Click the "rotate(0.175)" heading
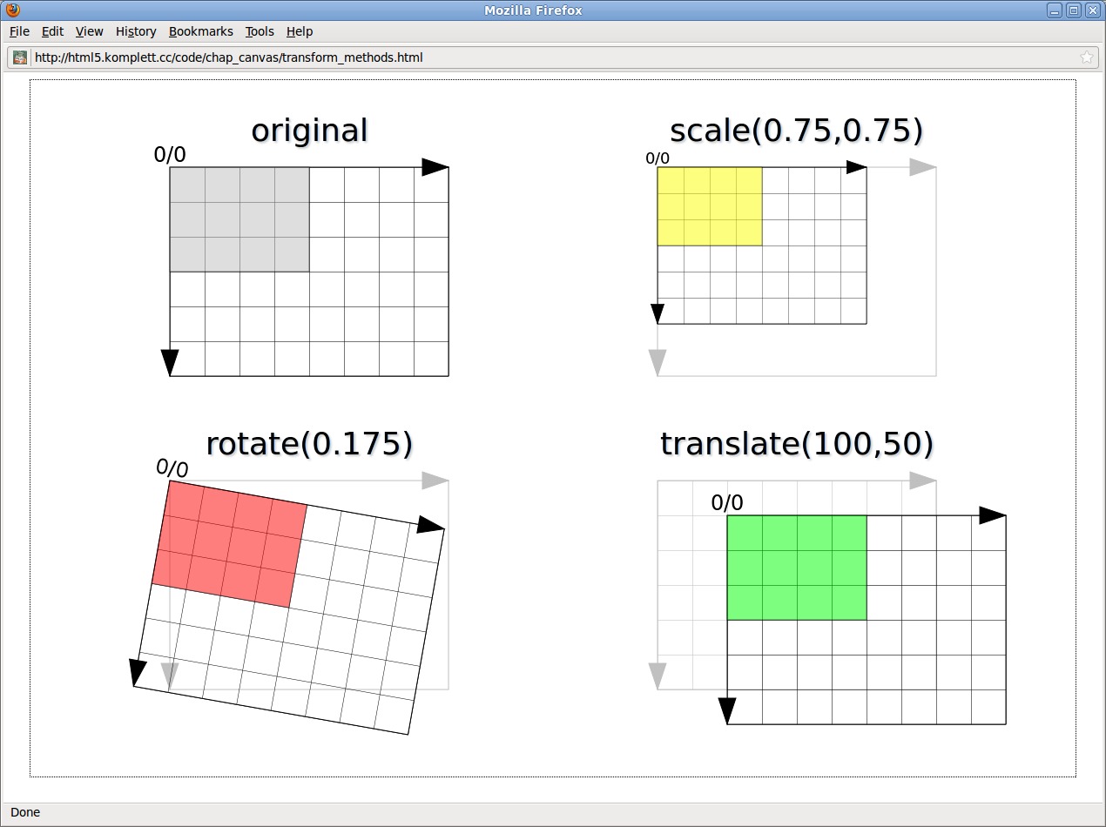This screenshot has height=827, width=1106. pyautogui.click(x=309, y=443)
